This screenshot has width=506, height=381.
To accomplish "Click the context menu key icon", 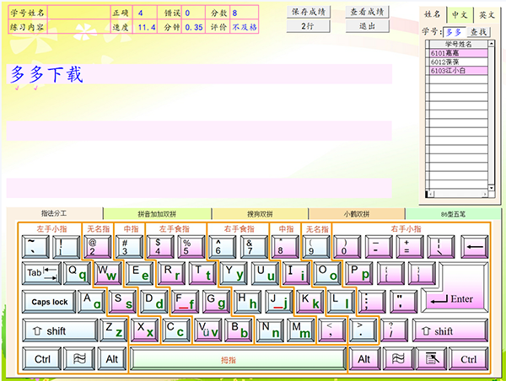I will coord(429,359).
